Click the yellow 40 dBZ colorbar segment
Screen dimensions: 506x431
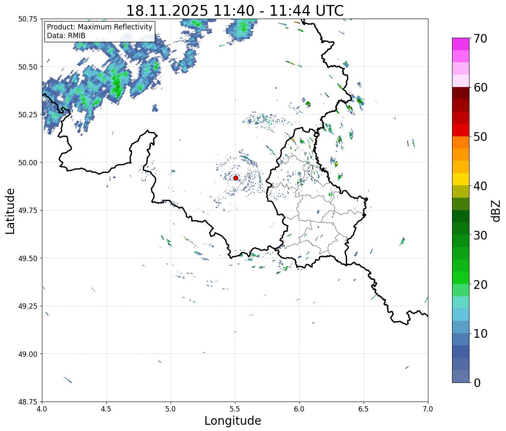[x=460, y=179]
